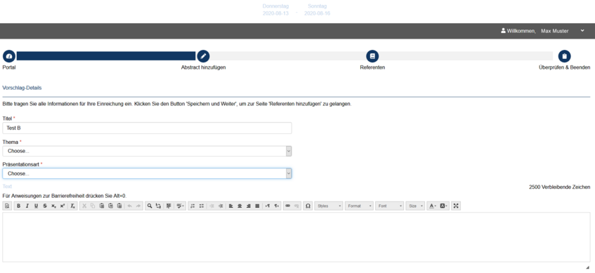The height and width of the screenshot is (273, 595).
Task: Click the Portal label under the progress bar
Action: pos(9,67)
